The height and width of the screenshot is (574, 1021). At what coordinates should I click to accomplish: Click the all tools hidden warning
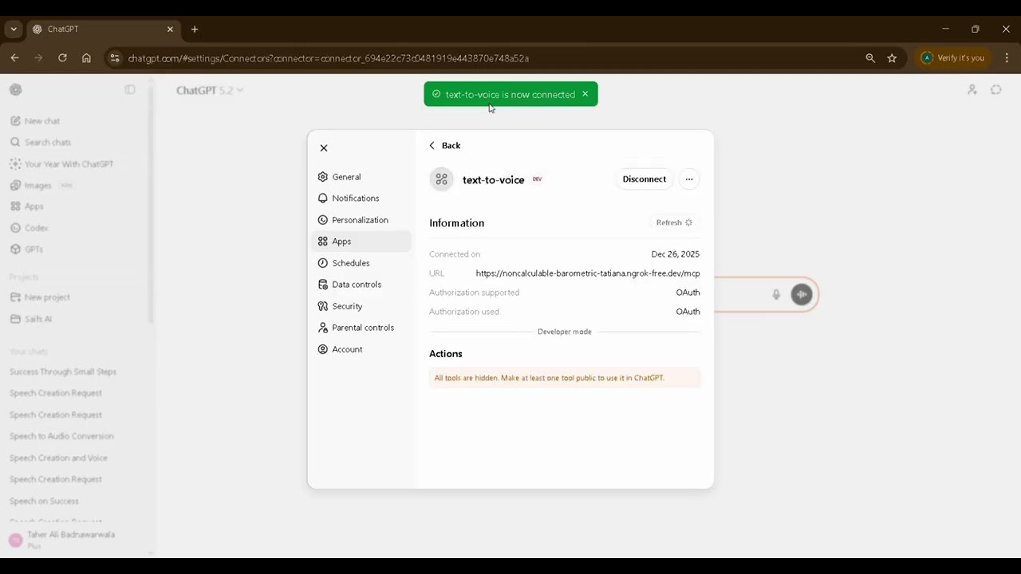tap(565, 378)
